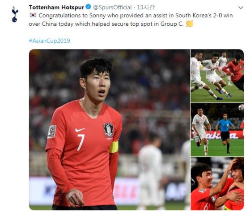Click the blue verified badge icon
The height and width of the screenshot is (212, 246).
[x=88, y=7]
